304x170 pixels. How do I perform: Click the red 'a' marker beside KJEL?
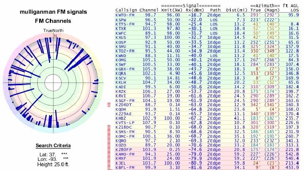[x=108, y=163]
